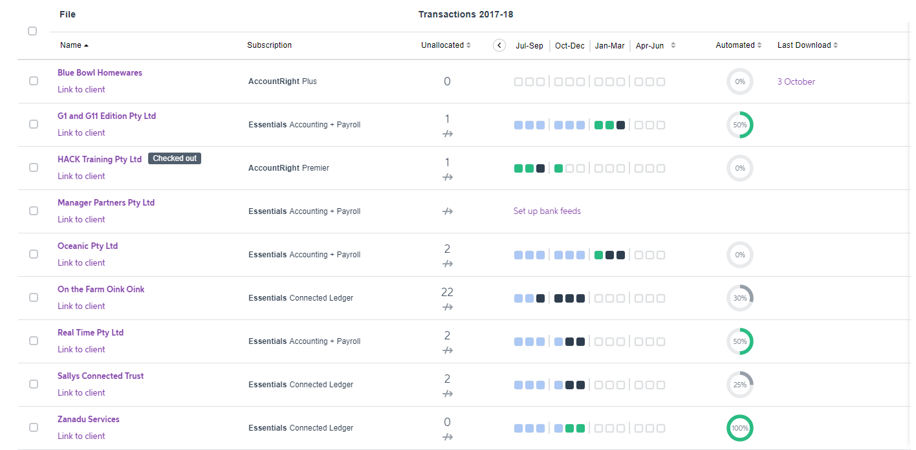The height and width of the screenshot is (450, 916).
Task: Open the 3 October last download date
Action: tap(796, 81)
